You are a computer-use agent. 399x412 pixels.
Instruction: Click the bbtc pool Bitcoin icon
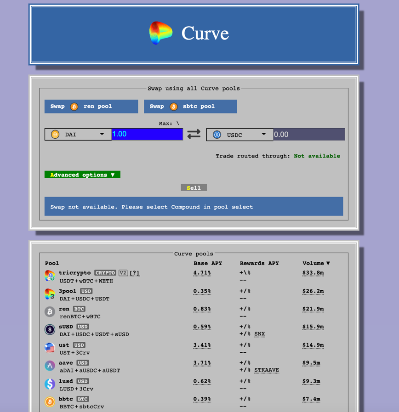click(50, 401)
